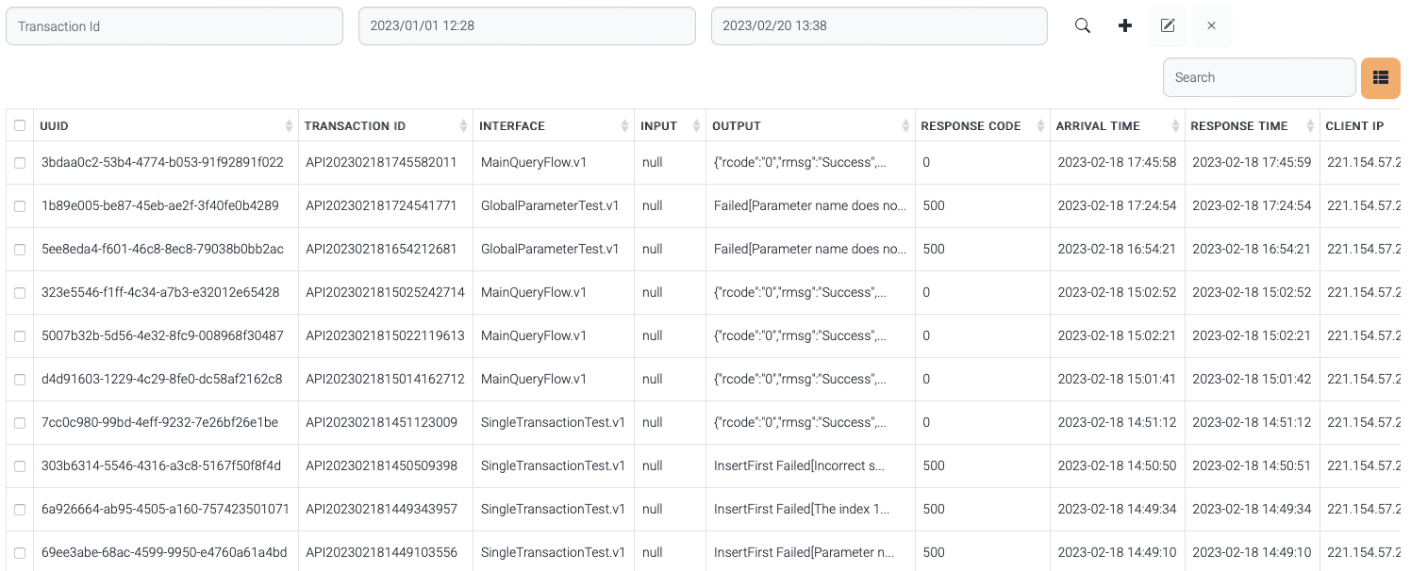The image size is (1411, 571).
Task: Click the edit pencil icon
Action: coord(1168,26)
